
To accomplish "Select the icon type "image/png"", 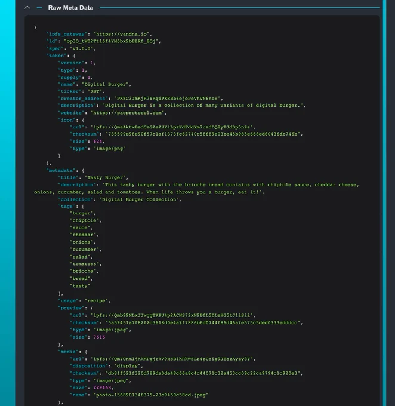I will tap(110, 149).
